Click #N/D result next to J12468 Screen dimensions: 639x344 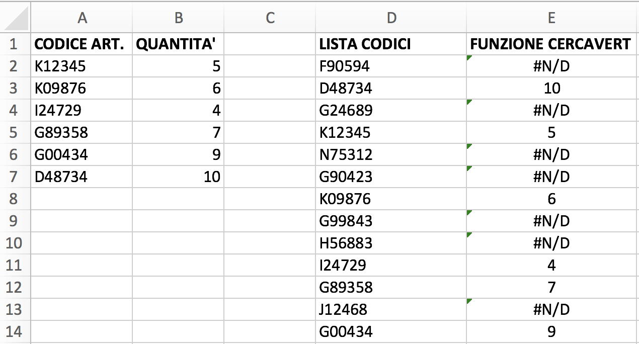(552, 310)
